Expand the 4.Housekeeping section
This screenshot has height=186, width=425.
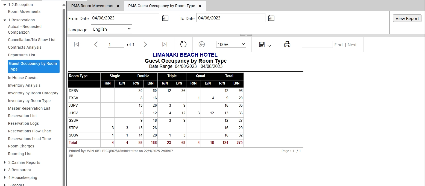click(5, 178)
